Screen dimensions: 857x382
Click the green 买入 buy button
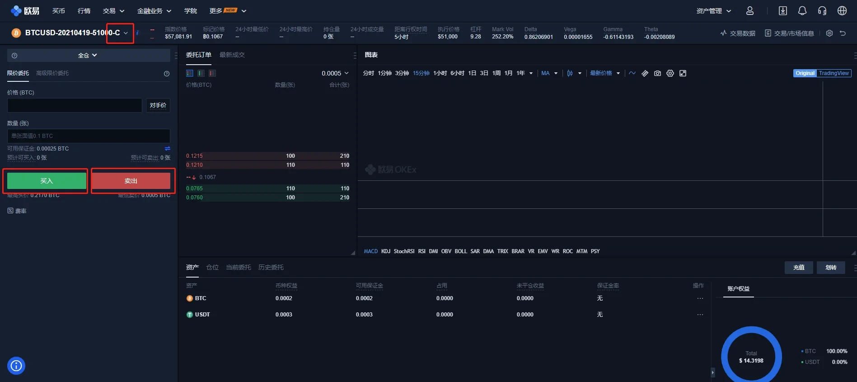click(x=47, y=181)
